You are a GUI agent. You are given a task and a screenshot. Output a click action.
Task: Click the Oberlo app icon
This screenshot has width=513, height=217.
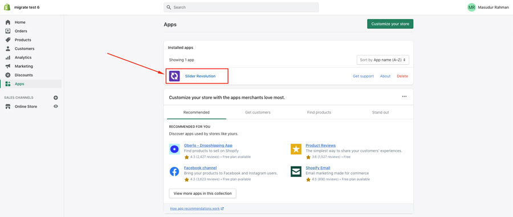point(174,149)
